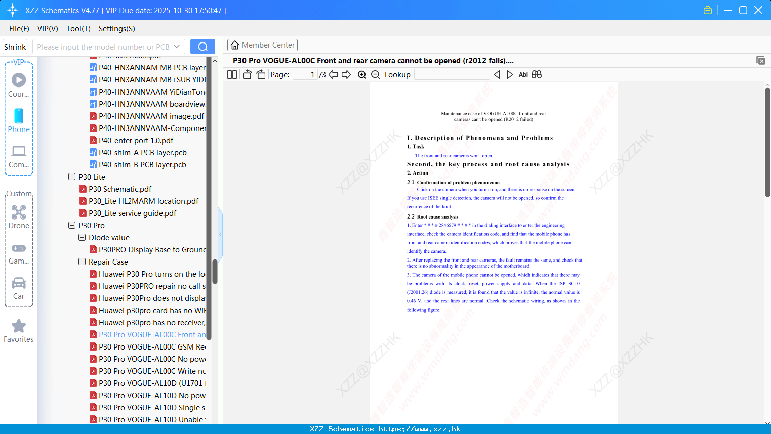Toggle the Abi match-case option
The height and width of the screenshot is (434, 771).
pyautogui.click(x=523, y=75)
